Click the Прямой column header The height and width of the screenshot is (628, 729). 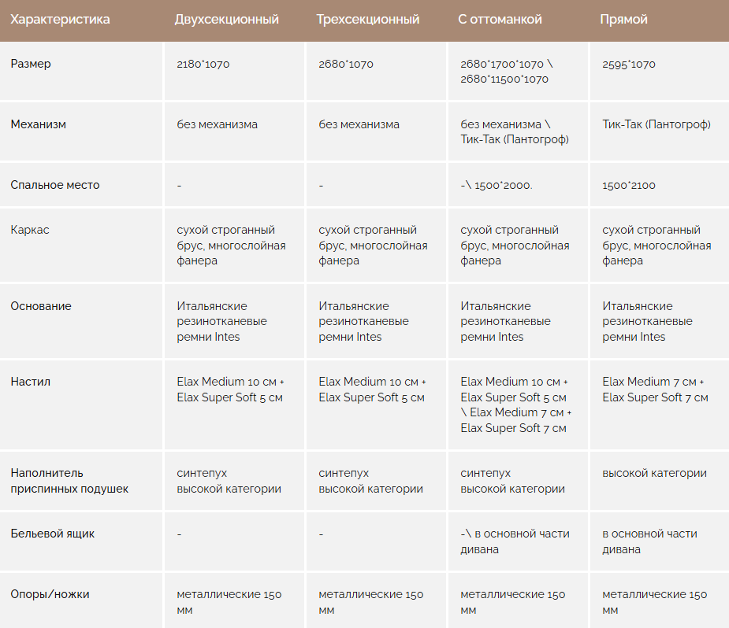coord(623,20)
